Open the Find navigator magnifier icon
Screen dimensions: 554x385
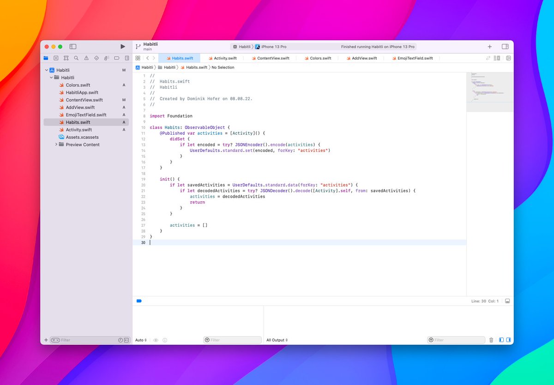tap(76, 58)
